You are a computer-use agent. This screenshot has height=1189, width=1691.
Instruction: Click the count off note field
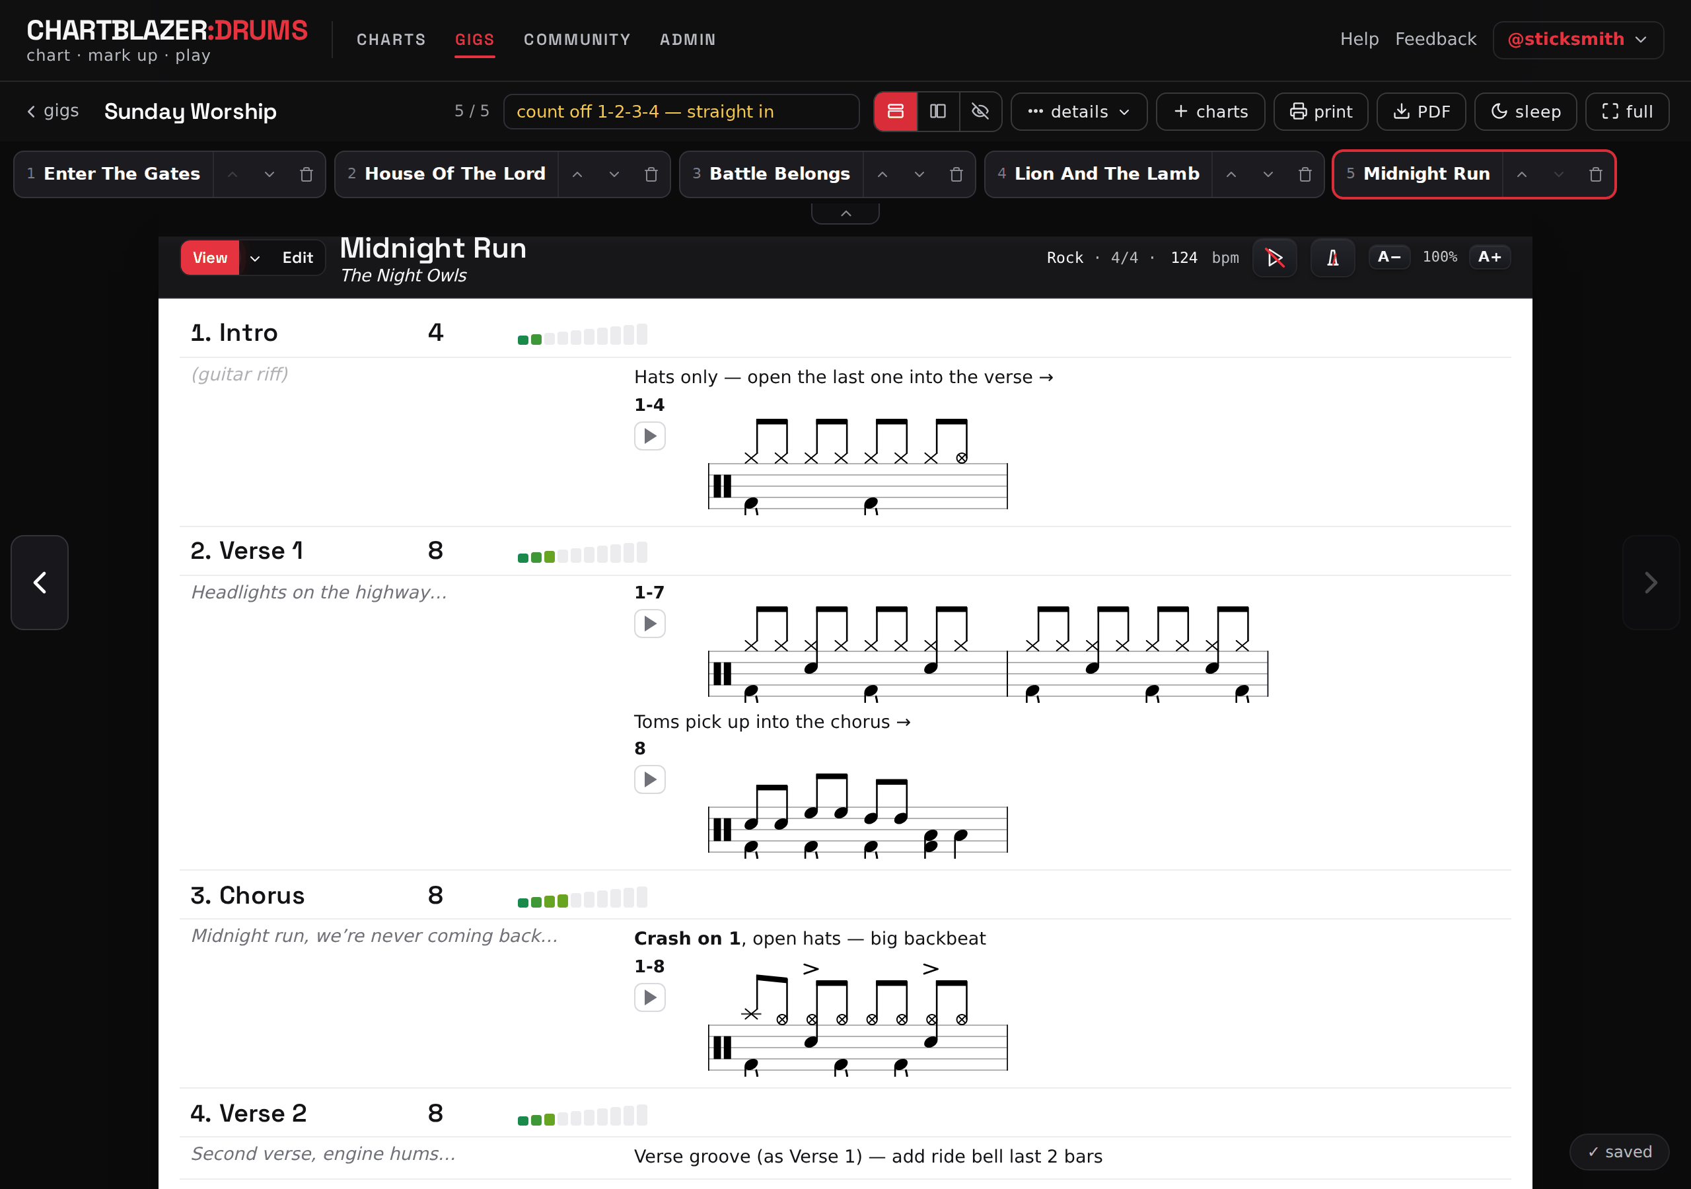[x=681, y=112]
